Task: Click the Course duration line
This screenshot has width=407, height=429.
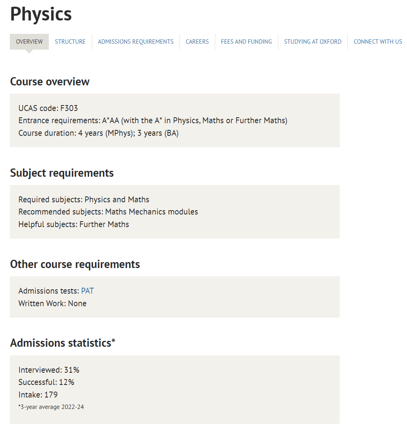Action: click(x=98, y=133)
